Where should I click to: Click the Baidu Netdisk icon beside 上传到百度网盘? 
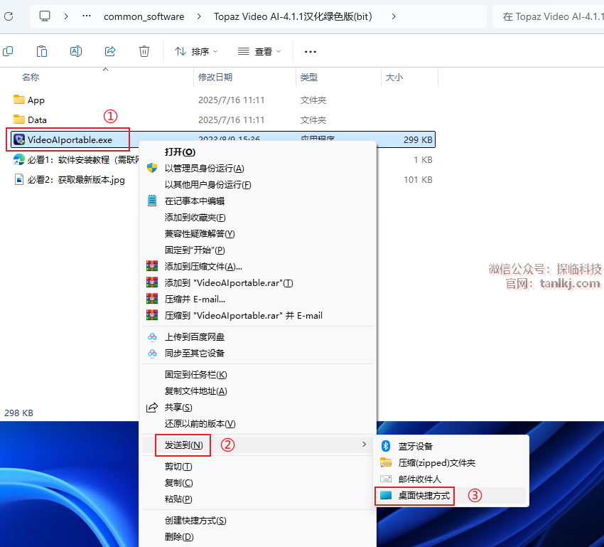coord(152,336)
